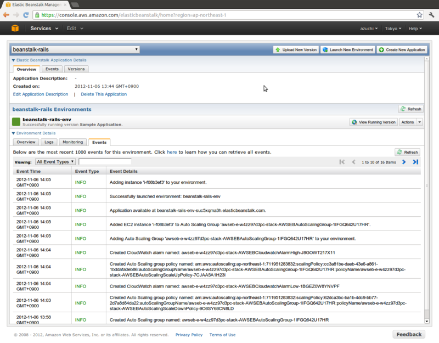Click the 'here' link about retrieving events

tap(172, 152)
